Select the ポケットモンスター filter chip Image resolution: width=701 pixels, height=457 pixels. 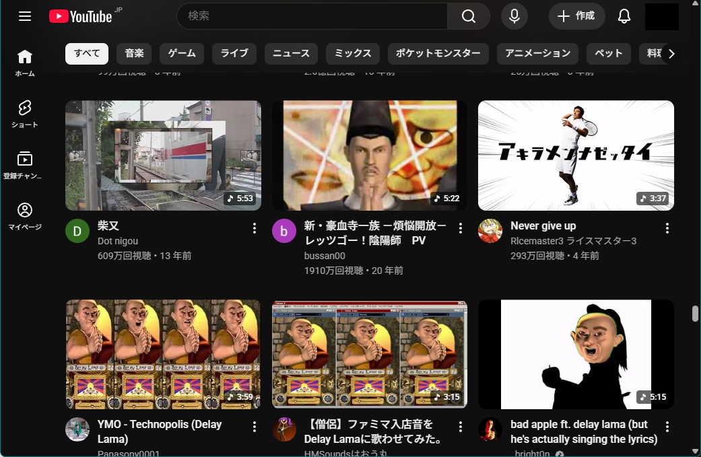tap(438, 54)
